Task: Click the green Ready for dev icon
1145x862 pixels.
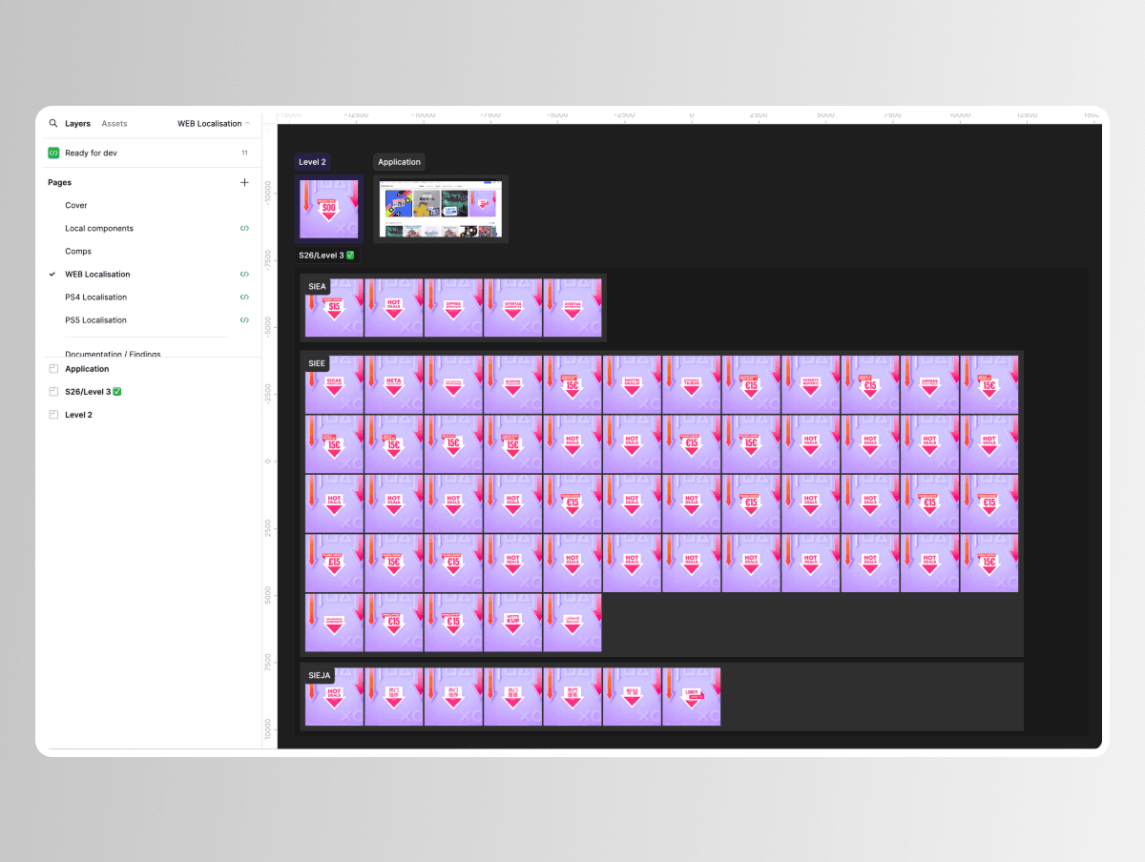Action: (x=53, y=153)
